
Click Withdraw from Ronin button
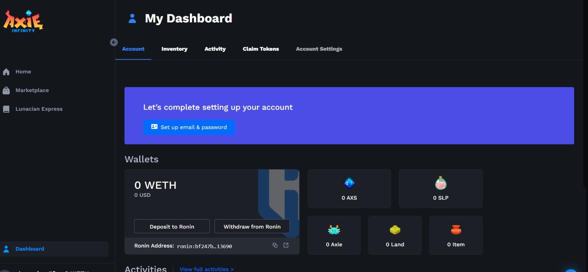pos(252,227)
